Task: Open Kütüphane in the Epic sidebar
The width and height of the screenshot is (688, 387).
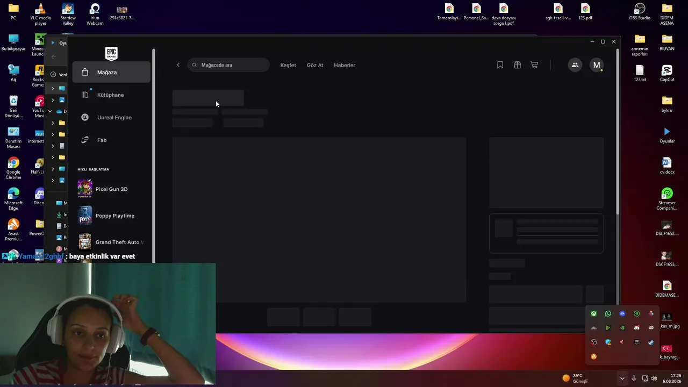Action: [111, 95]
